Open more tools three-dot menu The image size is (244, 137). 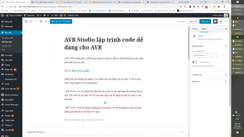pyautogui.click(x=226, y=21)
